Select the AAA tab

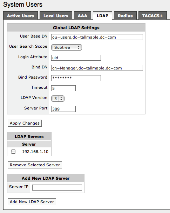point(82,16)
